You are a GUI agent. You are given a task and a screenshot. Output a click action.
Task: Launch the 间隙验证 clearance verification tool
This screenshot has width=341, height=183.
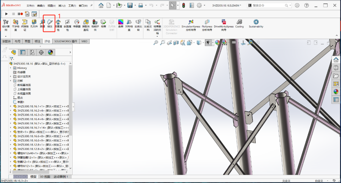25,25
